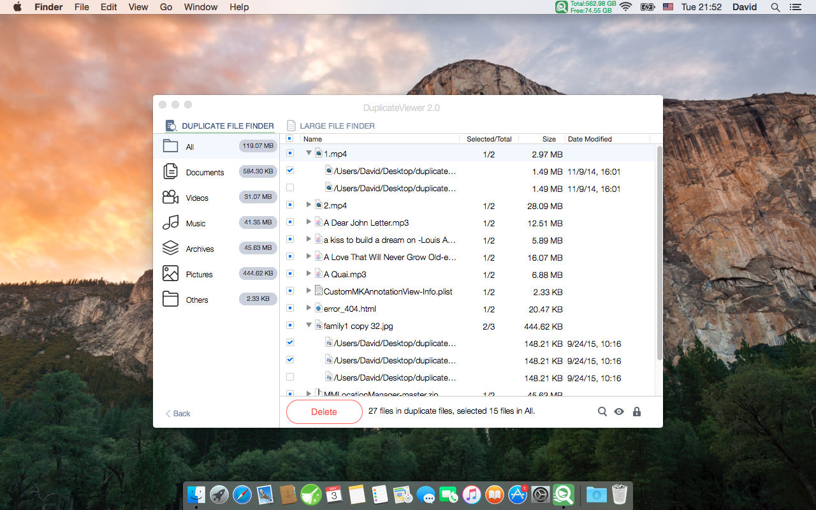Expand the 2.mp4 group
The width and height of the screenshot is (816, 510).
(x=309, y=205)
